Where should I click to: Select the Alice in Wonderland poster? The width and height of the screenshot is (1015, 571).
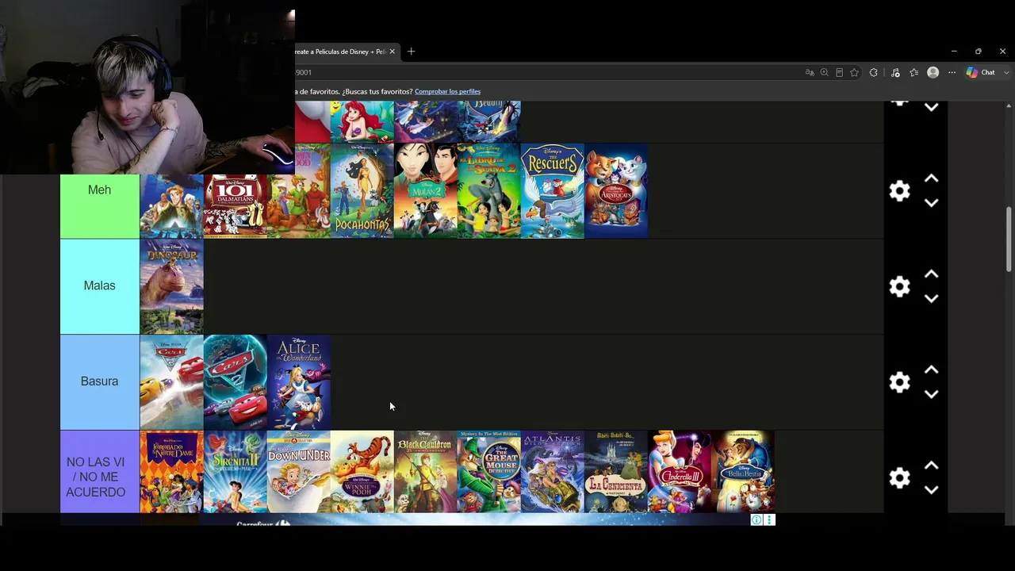tap(299, 382)
